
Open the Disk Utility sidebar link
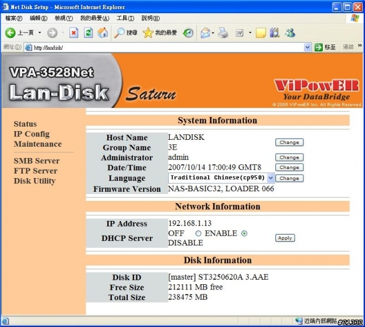click(34, 181)
